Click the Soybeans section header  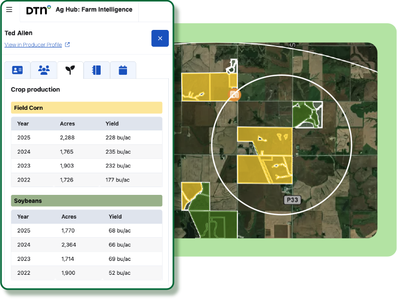click(x=87, y=201)
